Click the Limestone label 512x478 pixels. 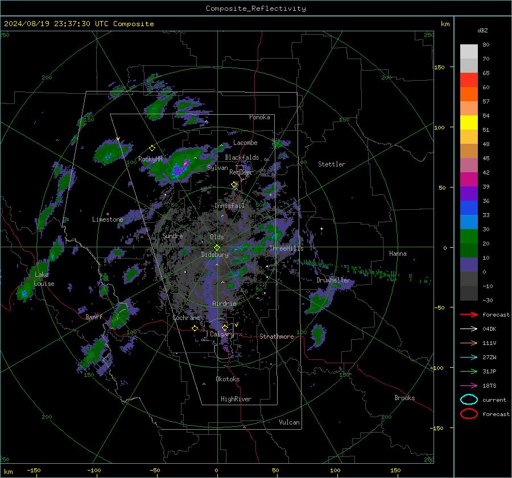click(x=108, y=219)
